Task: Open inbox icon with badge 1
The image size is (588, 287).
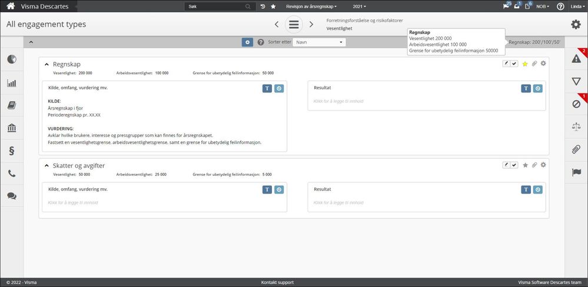Action: 517,6
